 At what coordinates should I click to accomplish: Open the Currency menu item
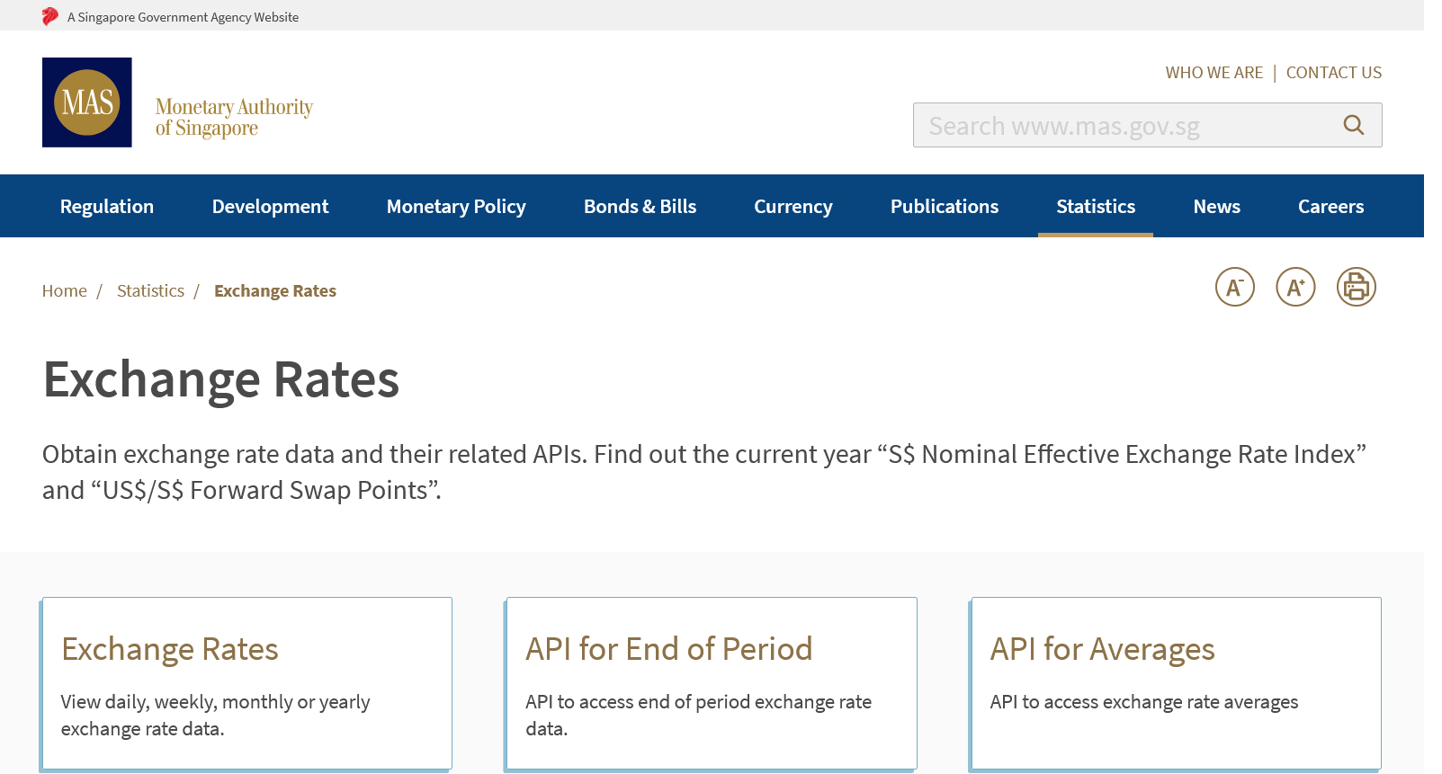click(x=793, y=207)
